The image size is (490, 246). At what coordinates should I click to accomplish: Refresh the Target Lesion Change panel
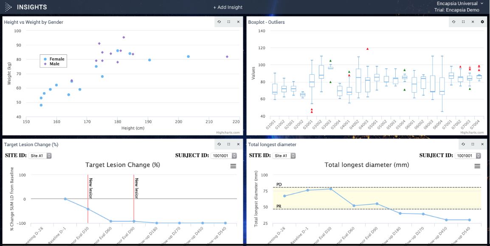(x=220, y=144)
